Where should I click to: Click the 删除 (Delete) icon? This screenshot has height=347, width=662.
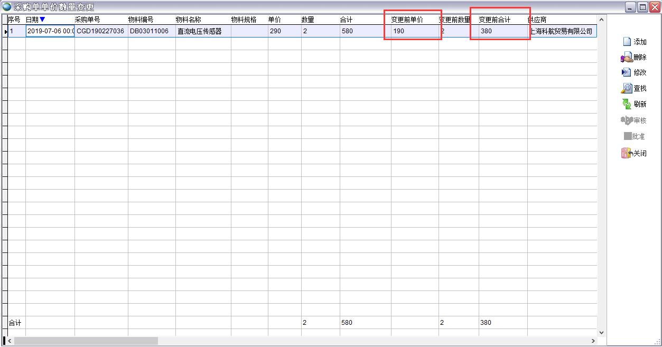627,57
